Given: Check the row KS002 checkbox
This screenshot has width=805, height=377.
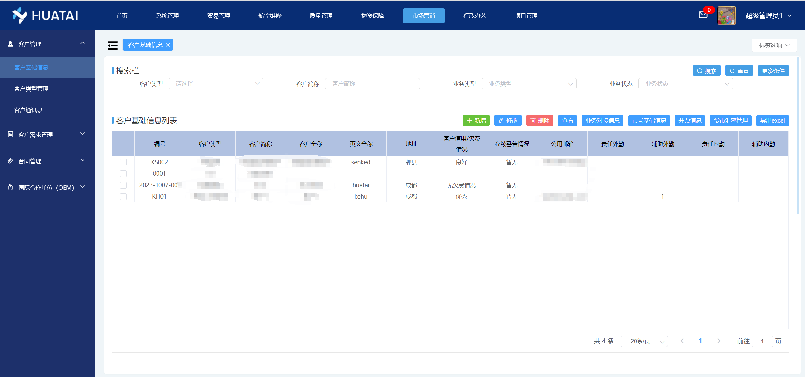Looking at the screenshot, I should tap(123, 162).
